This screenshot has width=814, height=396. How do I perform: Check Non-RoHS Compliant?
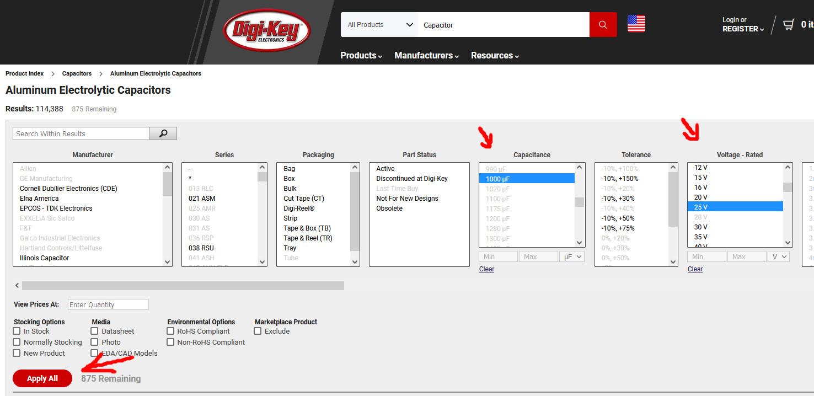click(x=170, y=342)
